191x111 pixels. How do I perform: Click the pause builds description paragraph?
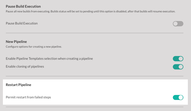(91, 11)
